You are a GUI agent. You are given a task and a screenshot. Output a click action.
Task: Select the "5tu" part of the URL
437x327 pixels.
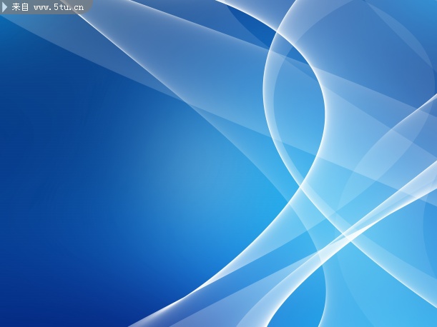tap(61, 7)
